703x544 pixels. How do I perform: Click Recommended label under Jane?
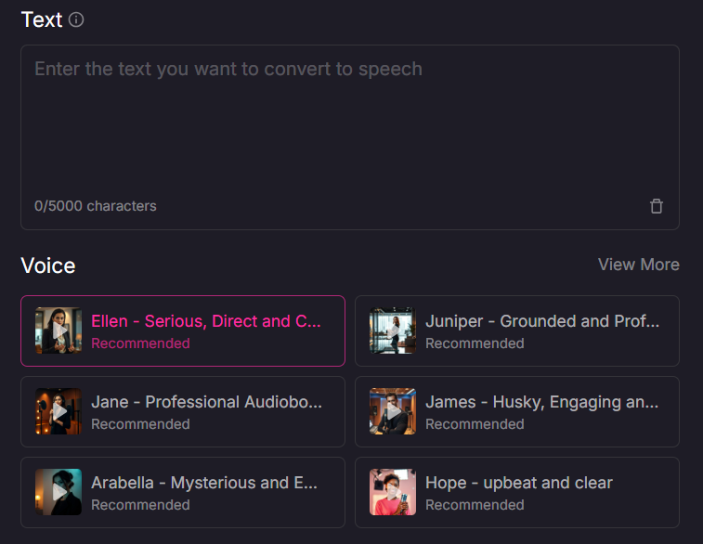(141, 424)
